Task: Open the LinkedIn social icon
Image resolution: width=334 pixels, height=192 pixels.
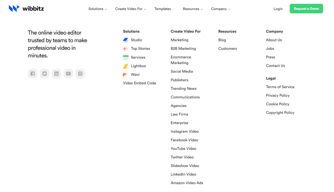Action: pos(56,74)
